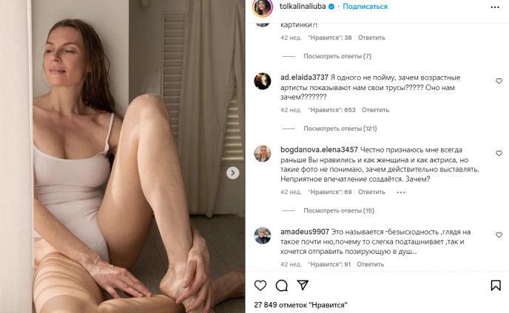Reply to the ad.elaida3737 comment
The image size is (509, 313).
click(375, 110)
